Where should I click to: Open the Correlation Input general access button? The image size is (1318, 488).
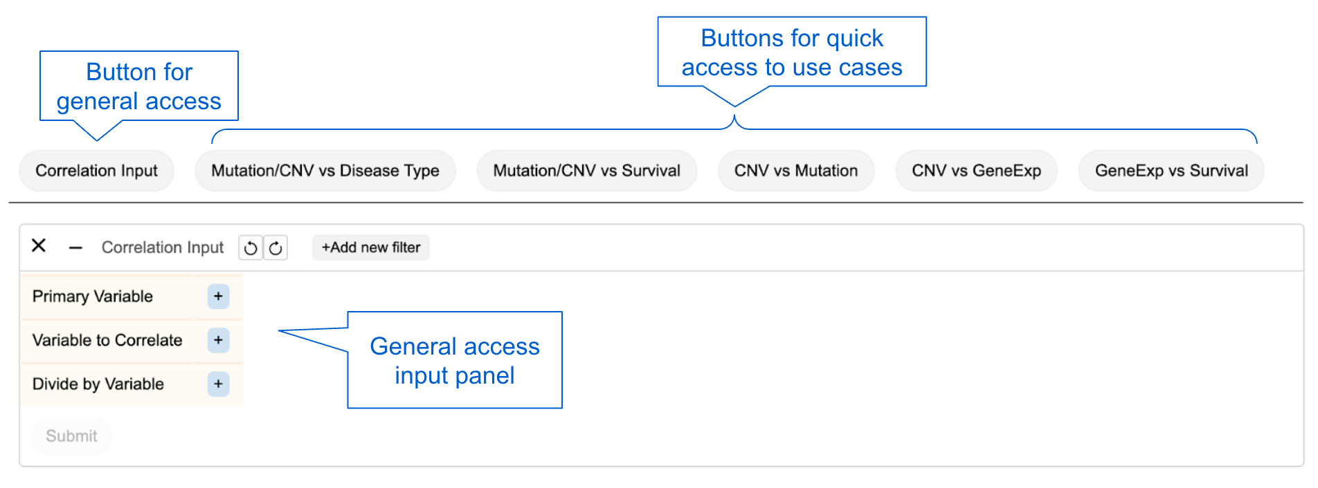[96, 171]
